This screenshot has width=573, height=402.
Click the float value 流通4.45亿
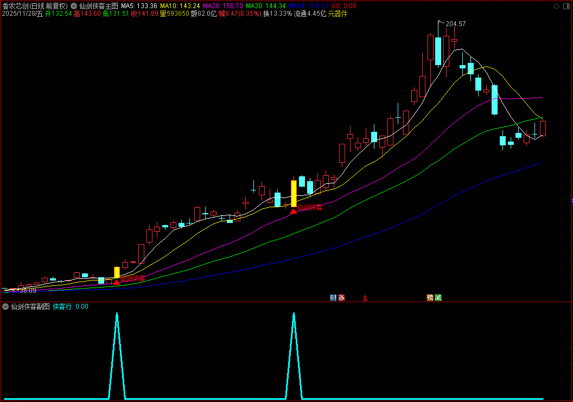pos(310,14)
